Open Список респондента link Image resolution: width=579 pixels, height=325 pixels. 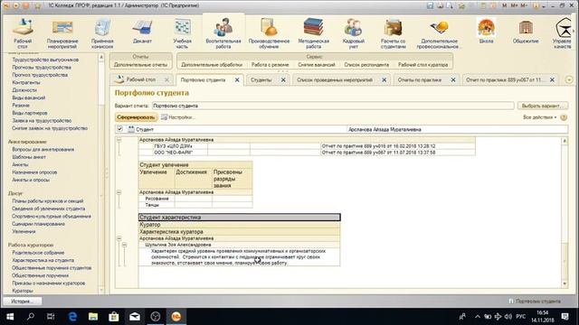click(x=366, y=64)
